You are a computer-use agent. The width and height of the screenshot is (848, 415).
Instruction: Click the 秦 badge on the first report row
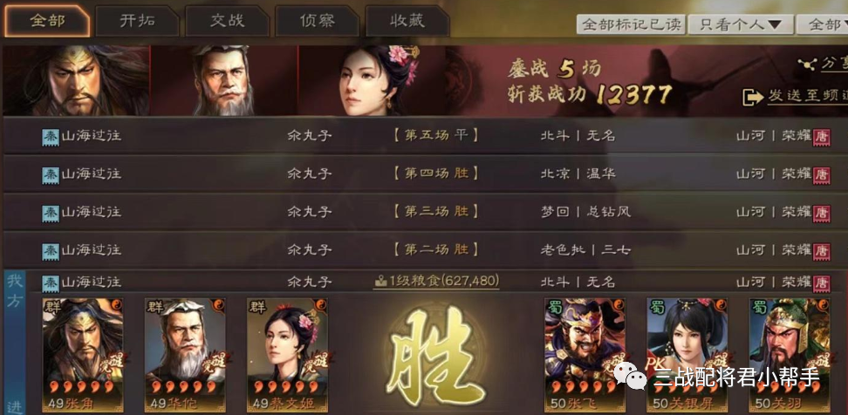point(51,136)
